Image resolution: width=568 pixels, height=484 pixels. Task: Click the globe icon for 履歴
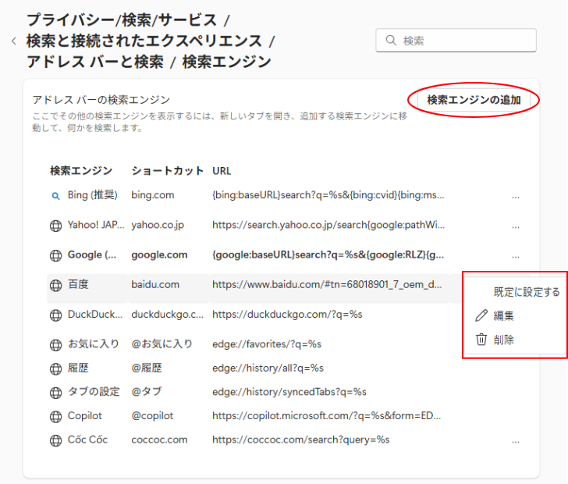coord(55,368)
